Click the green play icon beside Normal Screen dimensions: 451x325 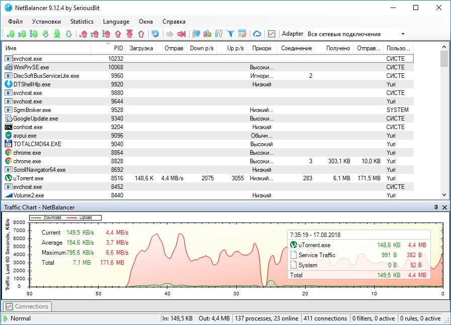pos(5,318)
